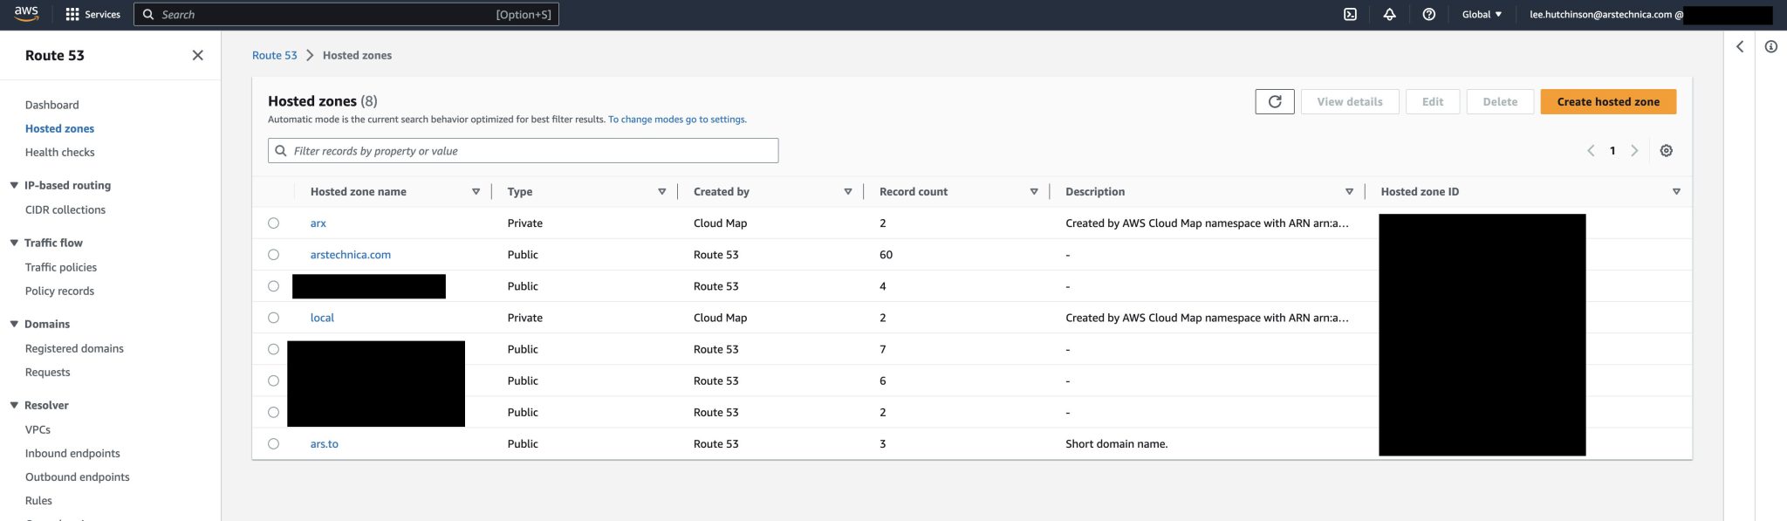Collapse the IP-based routing section

tap(14, 185)
